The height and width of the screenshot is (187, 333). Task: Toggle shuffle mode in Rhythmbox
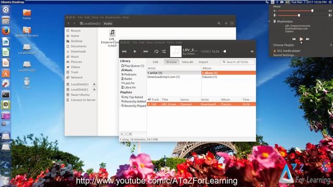[x=164, y=51]
